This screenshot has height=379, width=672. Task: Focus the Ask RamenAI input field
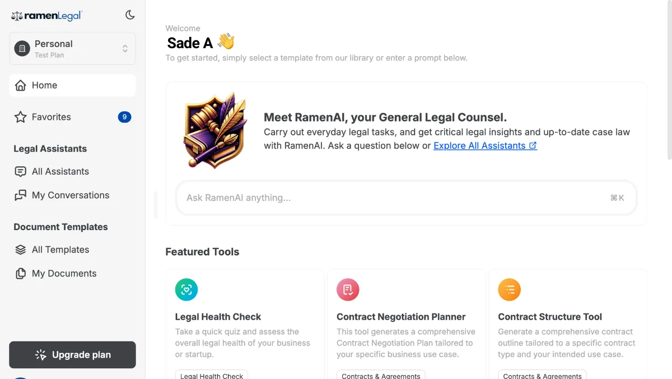pyautogui.click(x=392, y=198)
